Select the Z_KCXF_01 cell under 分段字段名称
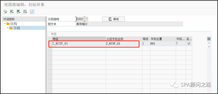218x94 pixels. click(x=124, y=43)
